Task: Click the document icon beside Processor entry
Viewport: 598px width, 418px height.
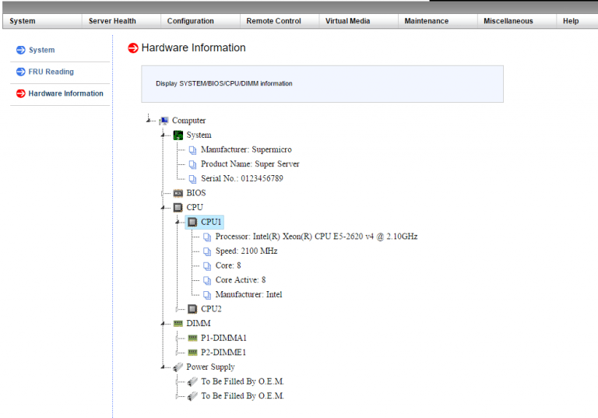Action: [207, 237]
